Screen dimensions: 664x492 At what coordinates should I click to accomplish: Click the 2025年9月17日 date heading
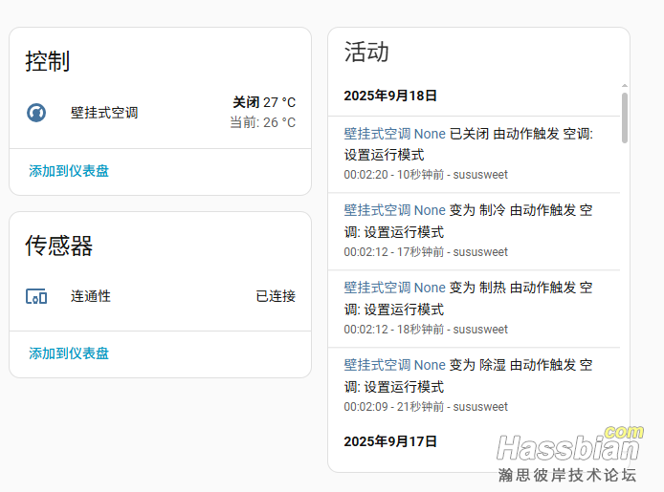390,441
